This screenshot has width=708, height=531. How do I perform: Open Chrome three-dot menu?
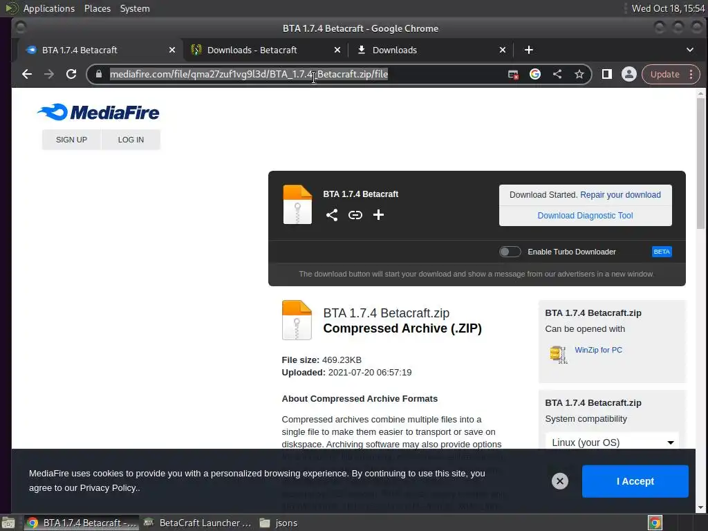click(x=691, y=74)
